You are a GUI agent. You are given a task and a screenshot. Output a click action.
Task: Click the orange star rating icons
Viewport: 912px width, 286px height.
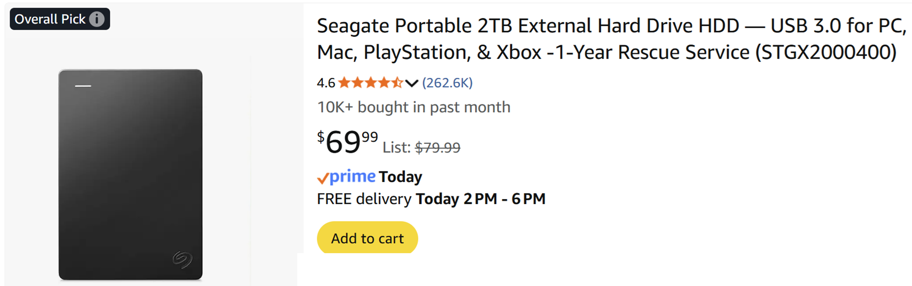370,83
